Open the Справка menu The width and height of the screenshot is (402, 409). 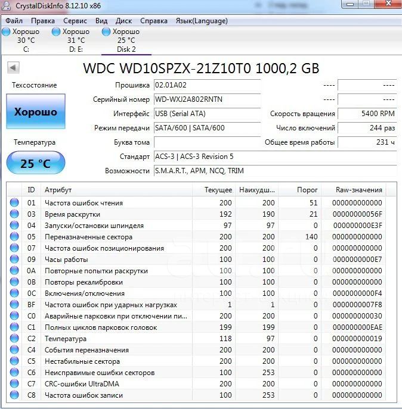click(154, 21)
